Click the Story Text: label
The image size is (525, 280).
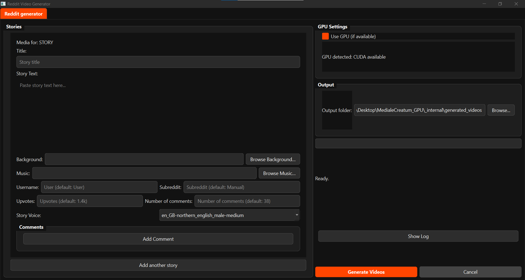pyautogui.click(x=27, y=73)
